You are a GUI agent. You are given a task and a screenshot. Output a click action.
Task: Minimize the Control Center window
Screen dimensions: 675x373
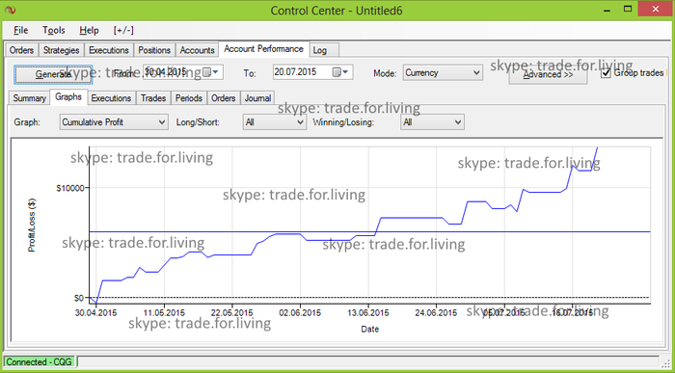click(606, 9)
